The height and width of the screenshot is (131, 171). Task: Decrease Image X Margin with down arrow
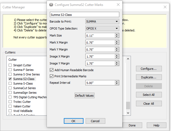[117, 57]
